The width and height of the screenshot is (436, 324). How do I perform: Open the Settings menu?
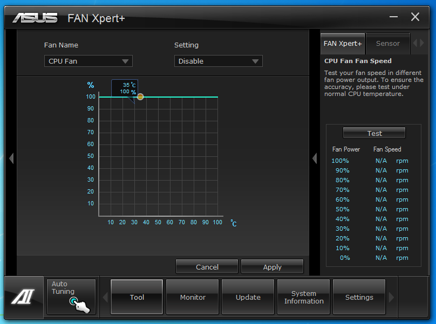click(359, 297)
